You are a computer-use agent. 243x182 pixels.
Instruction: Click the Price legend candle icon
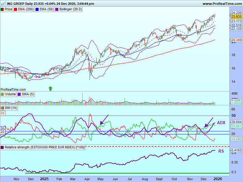(2, 9)
